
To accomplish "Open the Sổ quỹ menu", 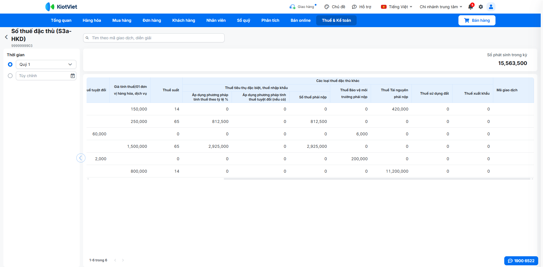I will tap(244, 20).
